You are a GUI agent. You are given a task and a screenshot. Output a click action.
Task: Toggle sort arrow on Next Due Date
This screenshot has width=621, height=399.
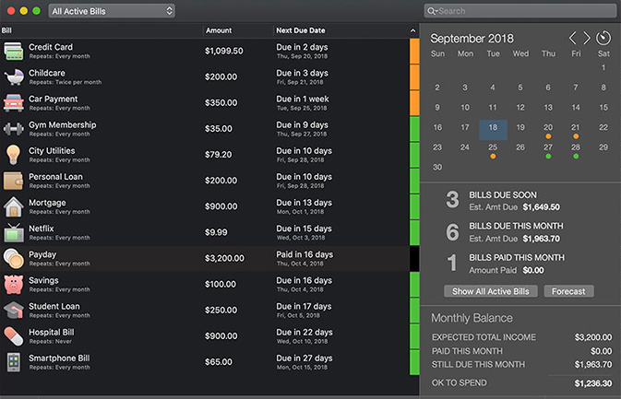[x=413, y=30]
